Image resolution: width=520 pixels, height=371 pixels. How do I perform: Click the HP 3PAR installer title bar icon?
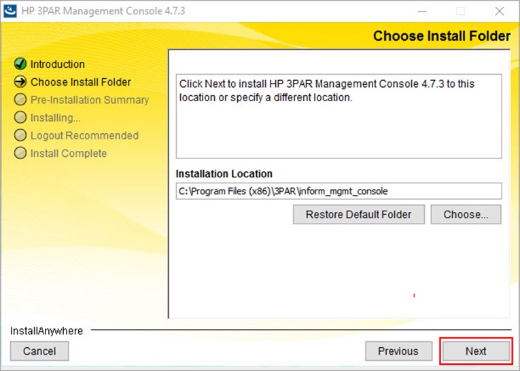(x=10, y=11)
